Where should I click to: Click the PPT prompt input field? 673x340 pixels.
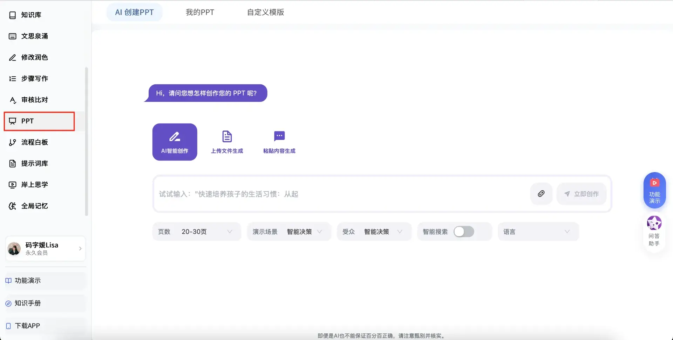point(340,194)
